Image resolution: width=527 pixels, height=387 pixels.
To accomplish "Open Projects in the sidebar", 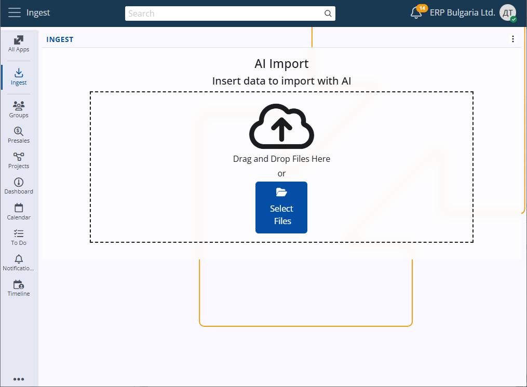I will pyautogui.click(x=19, y=160).
